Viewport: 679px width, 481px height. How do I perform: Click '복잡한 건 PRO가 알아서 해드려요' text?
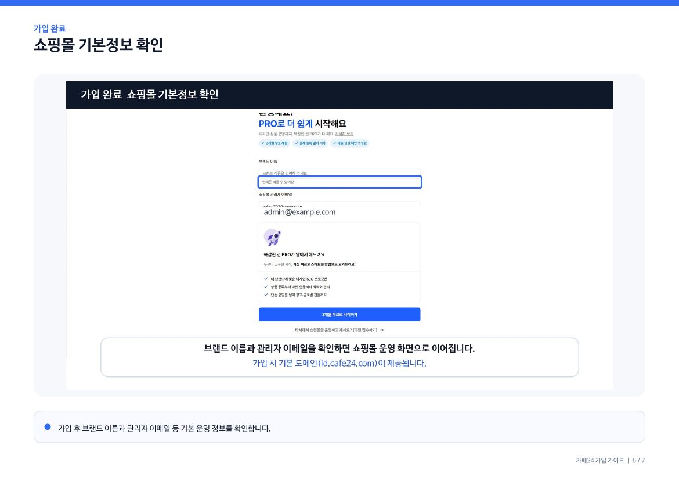tap(294, 255)
